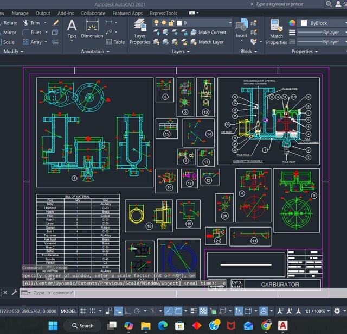The height and width of the screenshot is (334, 347).
Task: Click the Match Layer button
Action: point(207,42)
